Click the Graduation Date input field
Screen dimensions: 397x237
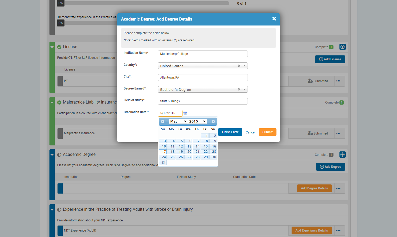tap(170, 113)
